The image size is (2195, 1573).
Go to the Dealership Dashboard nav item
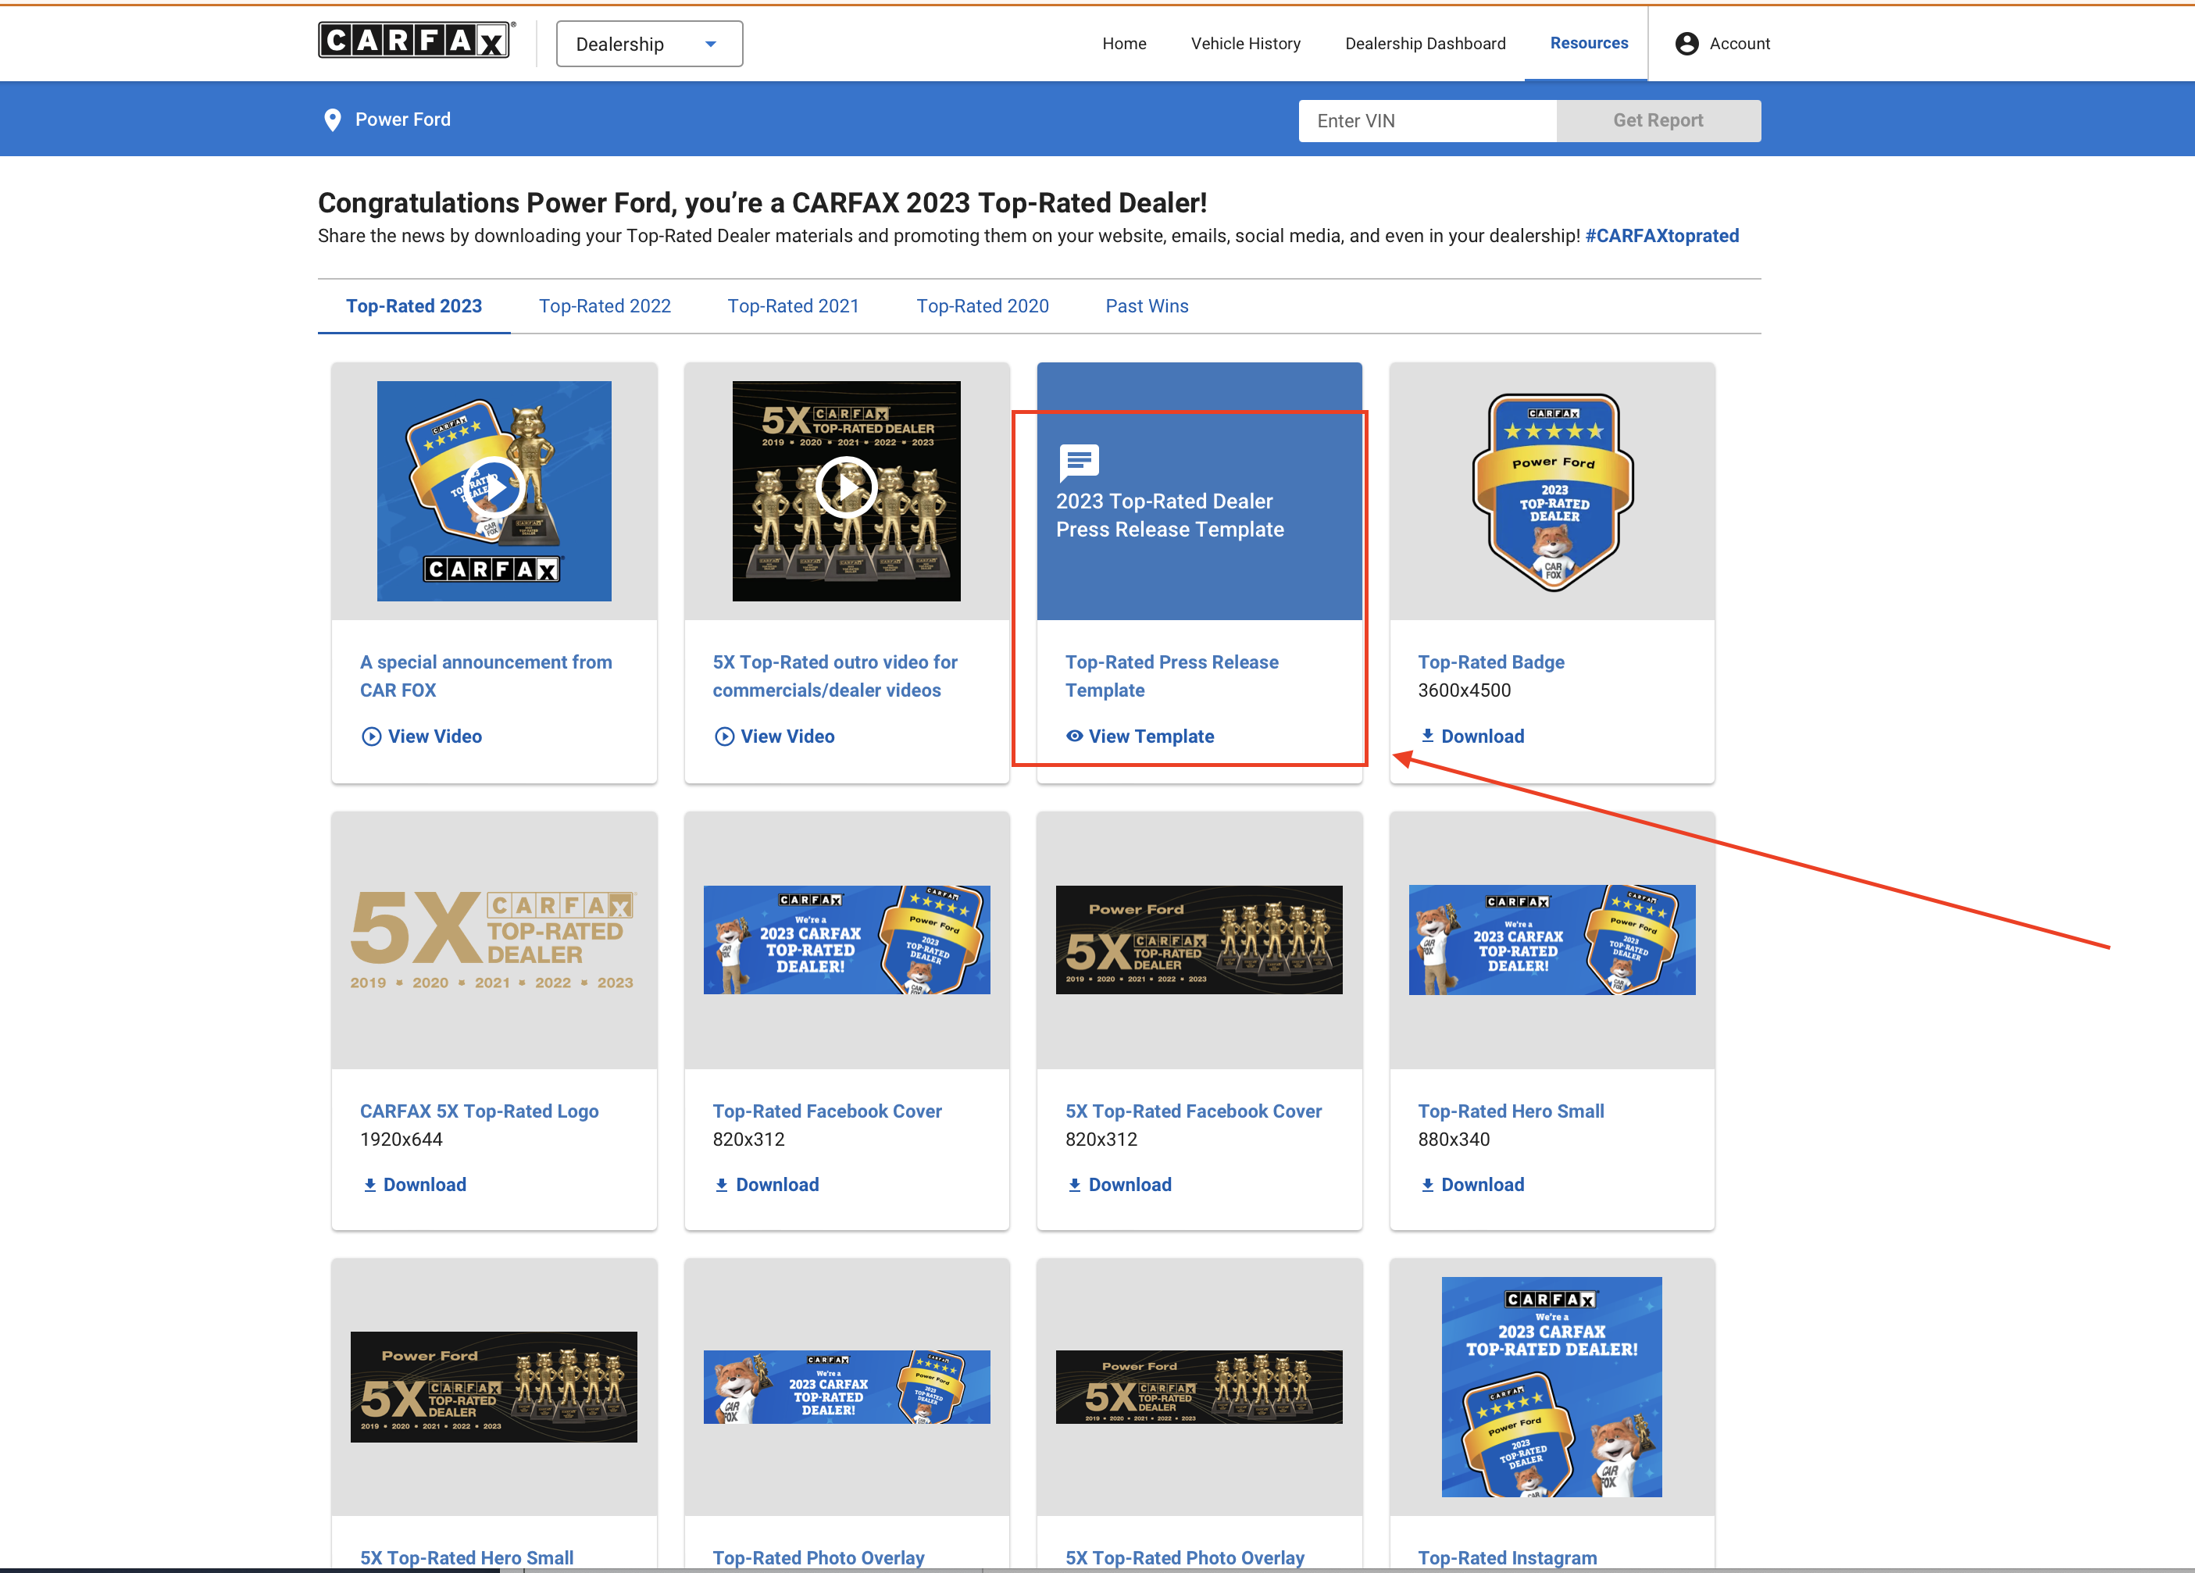tap(1425, 44)
